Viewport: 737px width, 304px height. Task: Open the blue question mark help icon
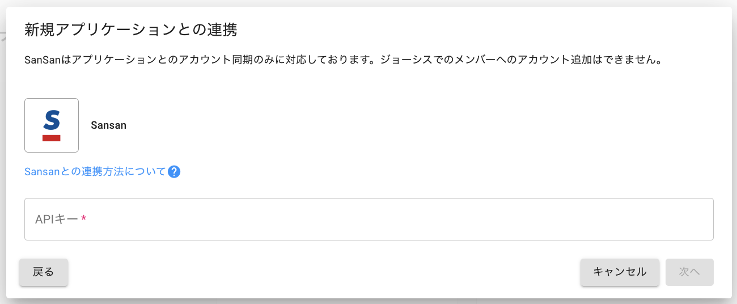point(174,172)
